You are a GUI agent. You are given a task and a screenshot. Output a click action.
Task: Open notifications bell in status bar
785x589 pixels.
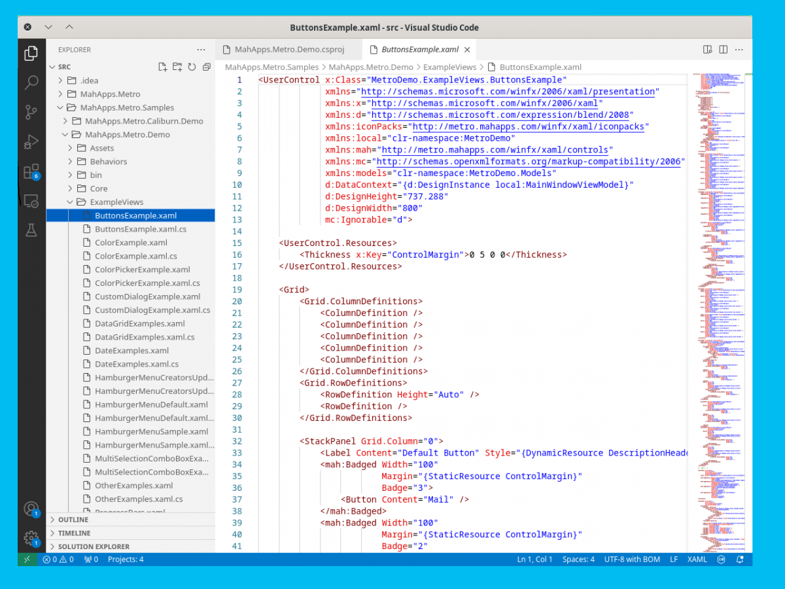pyautogui.click(x=740, y=560)
